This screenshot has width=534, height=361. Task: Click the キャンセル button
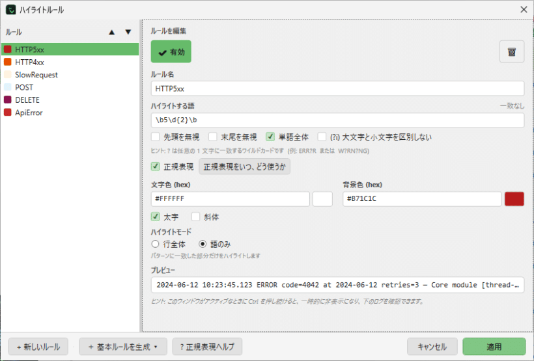click(x=432, y=347)
